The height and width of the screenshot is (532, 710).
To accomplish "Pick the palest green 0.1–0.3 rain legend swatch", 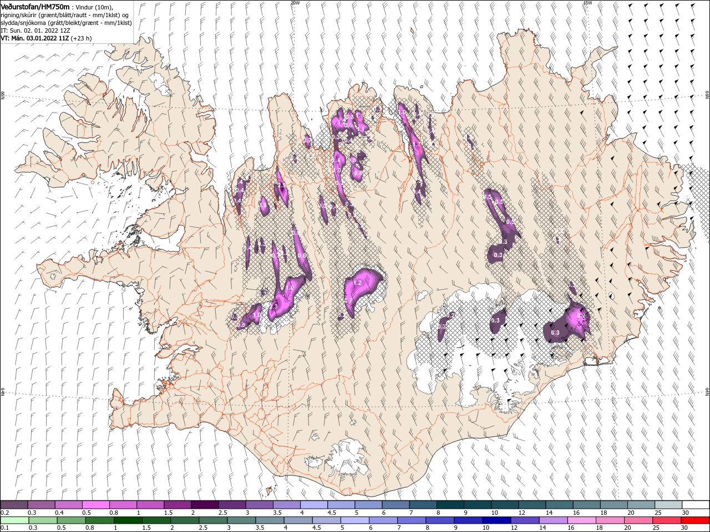I will tap(14, 520).
